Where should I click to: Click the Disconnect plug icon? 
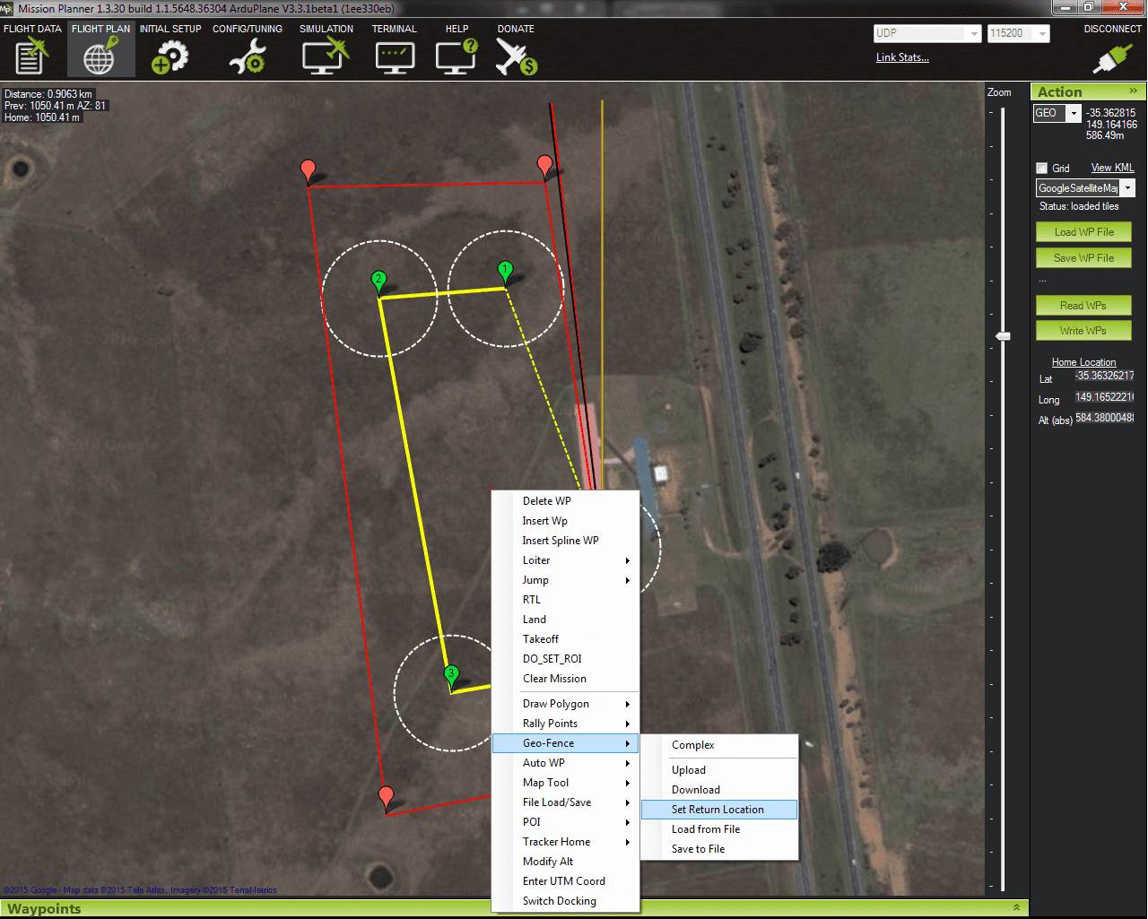(1111, 57)
